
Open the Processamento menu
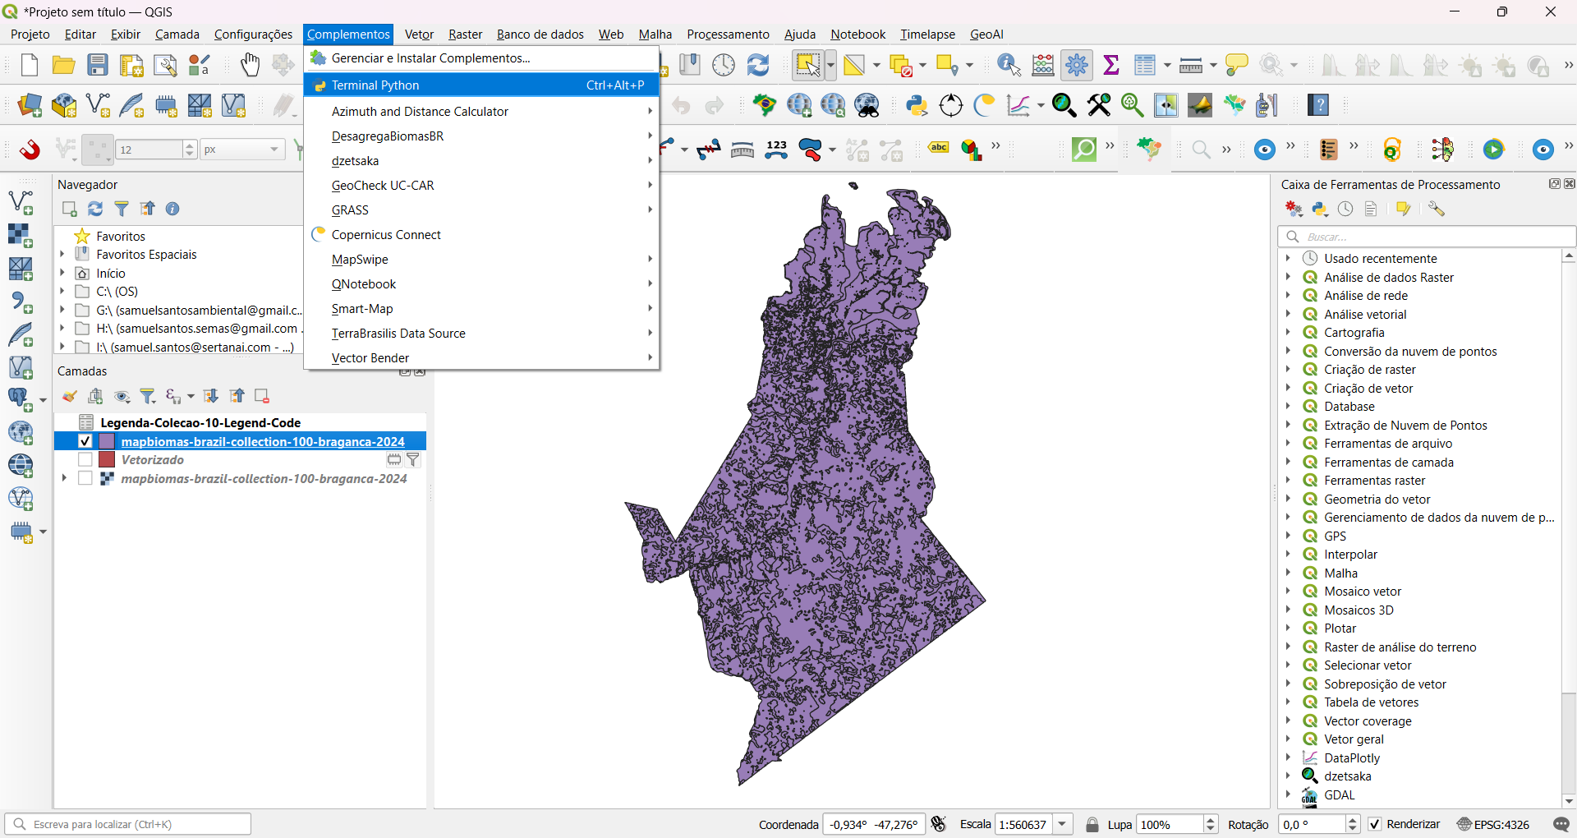coord(728,35)
